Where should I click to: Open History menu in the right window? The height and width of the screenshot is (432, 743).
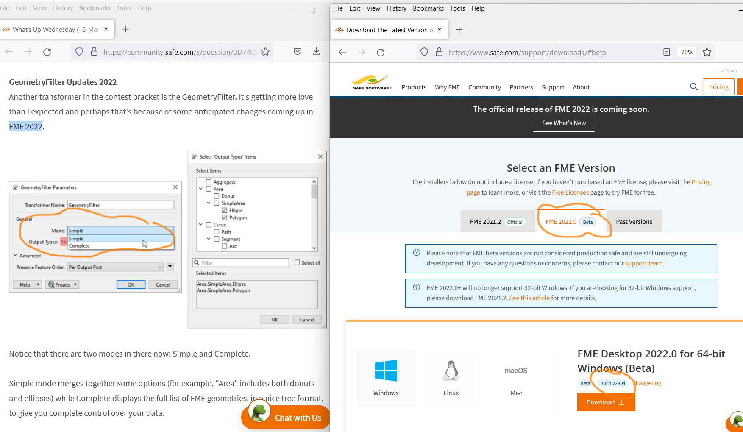396,8
